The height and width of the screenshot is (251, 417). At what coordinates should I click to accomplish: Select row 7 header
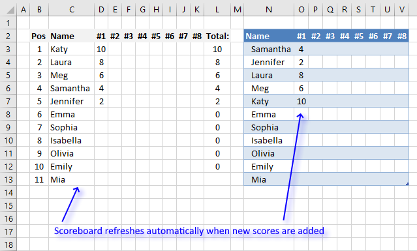[8, 102]
